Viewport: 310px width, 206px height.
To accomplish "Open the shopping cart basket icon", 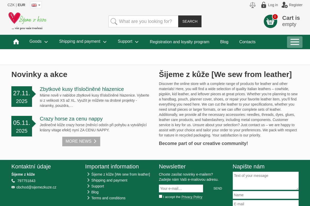I will pyautogui.click(x=270, y=21).
